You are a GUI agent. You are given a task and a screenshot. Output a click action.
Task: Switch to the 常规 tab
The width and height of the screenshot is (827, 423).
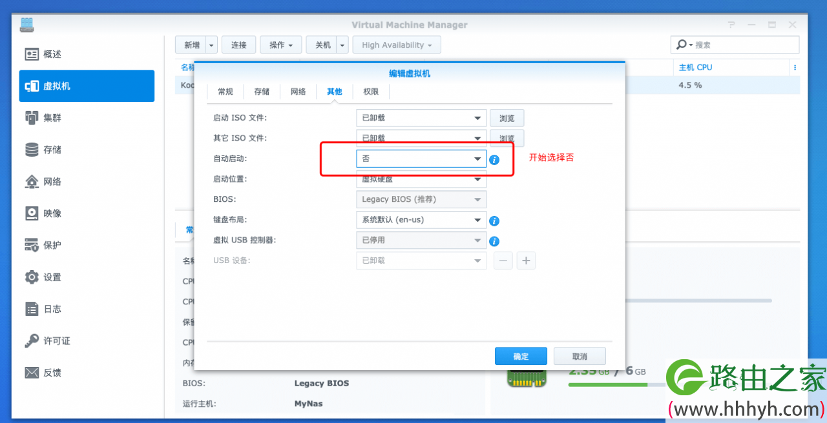coord(225,92)
